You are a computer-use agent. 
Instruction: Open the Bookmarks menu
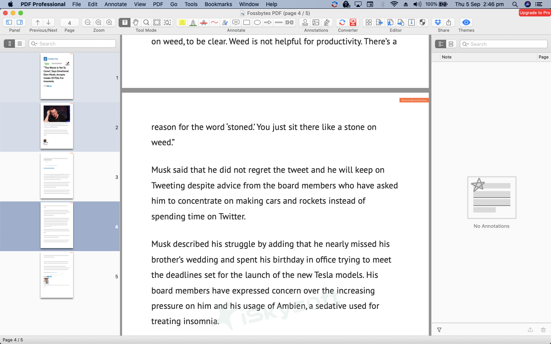coord(218,4)
